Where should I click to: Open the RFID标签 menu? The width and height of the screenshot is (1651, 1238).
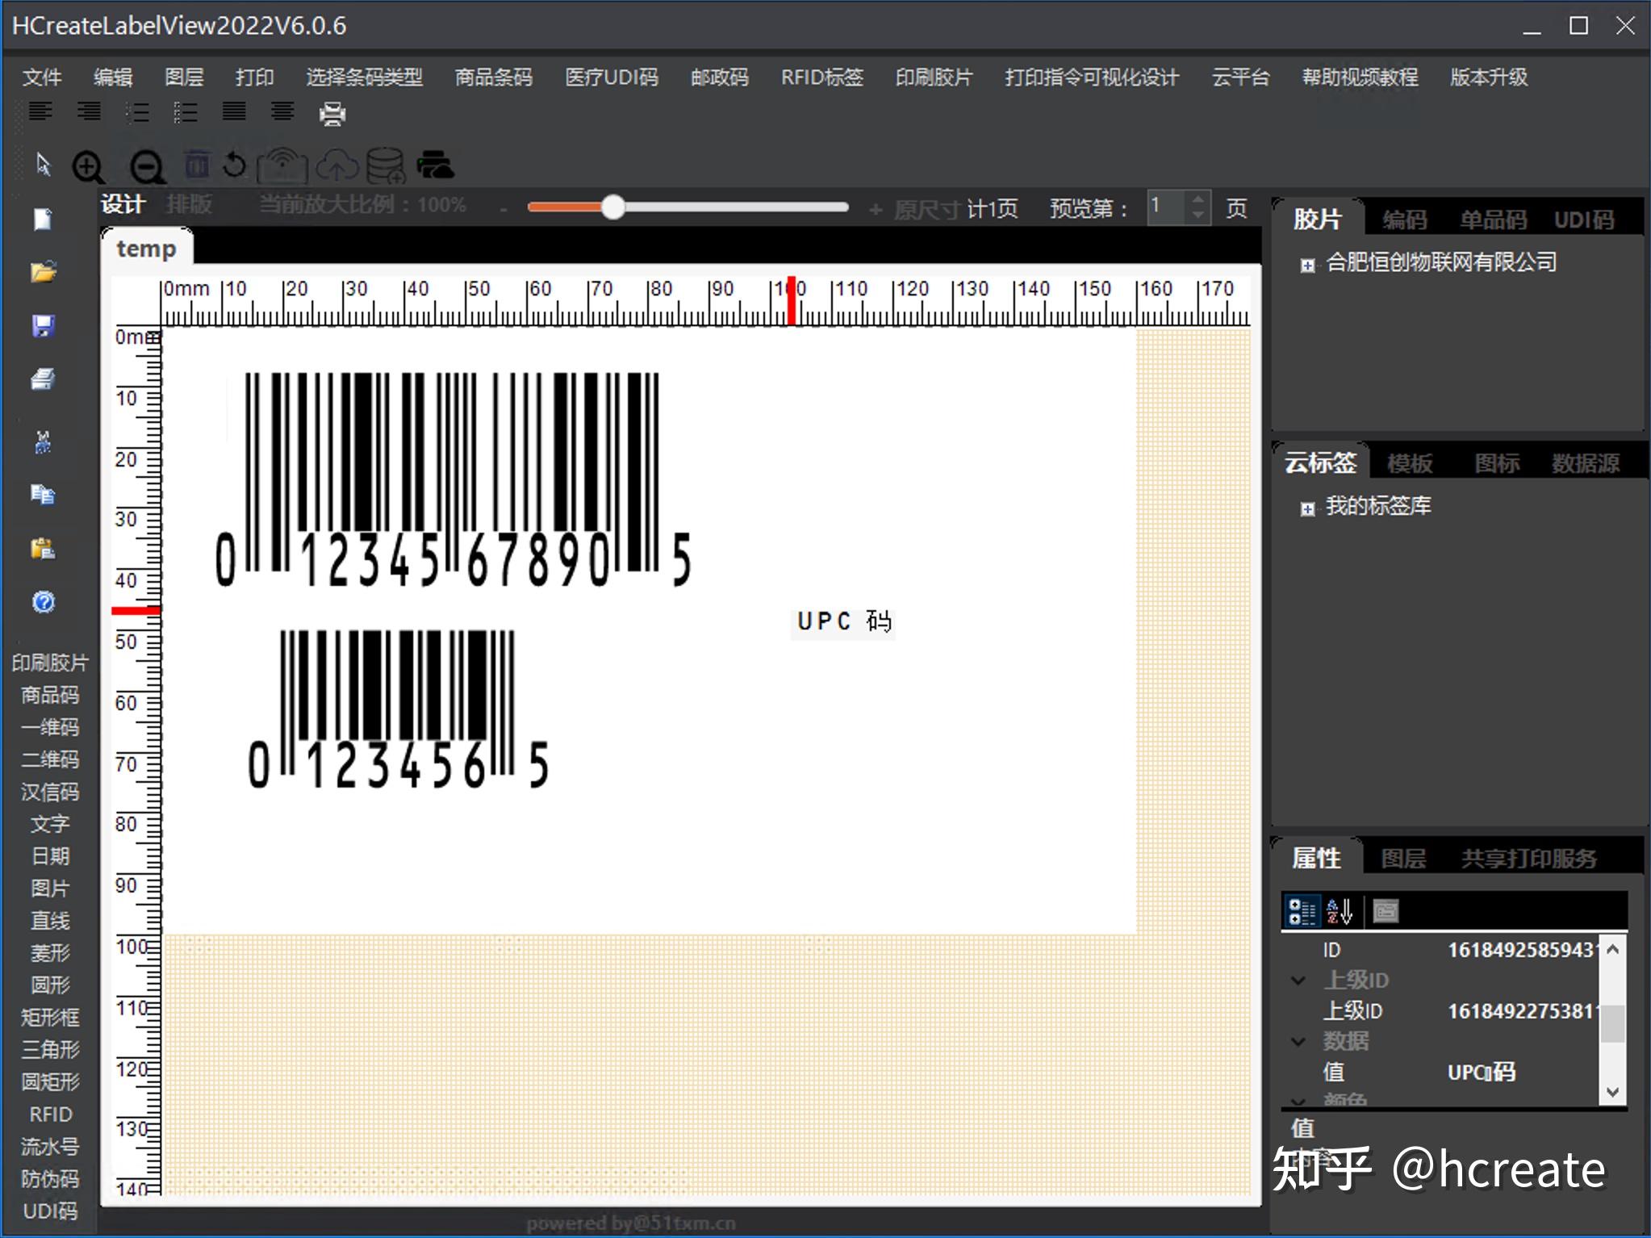pyautogui.click(x=821, y=77)
